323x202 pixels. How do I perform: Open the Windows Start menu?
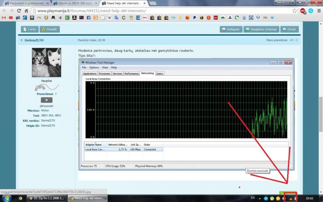(x=6, y=198)
